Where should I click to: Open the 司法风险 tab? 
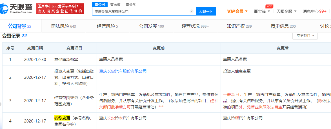(64, 26)
